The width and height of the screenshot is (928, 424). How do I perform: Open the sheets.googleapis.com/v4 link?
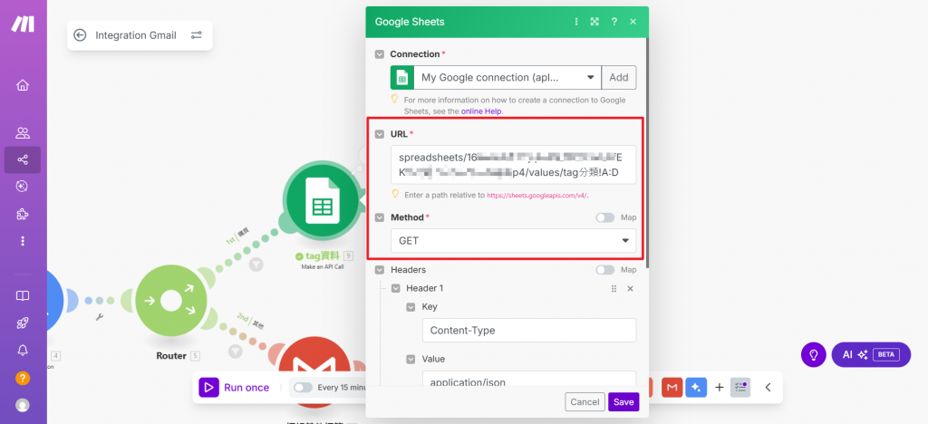[537, 195]
